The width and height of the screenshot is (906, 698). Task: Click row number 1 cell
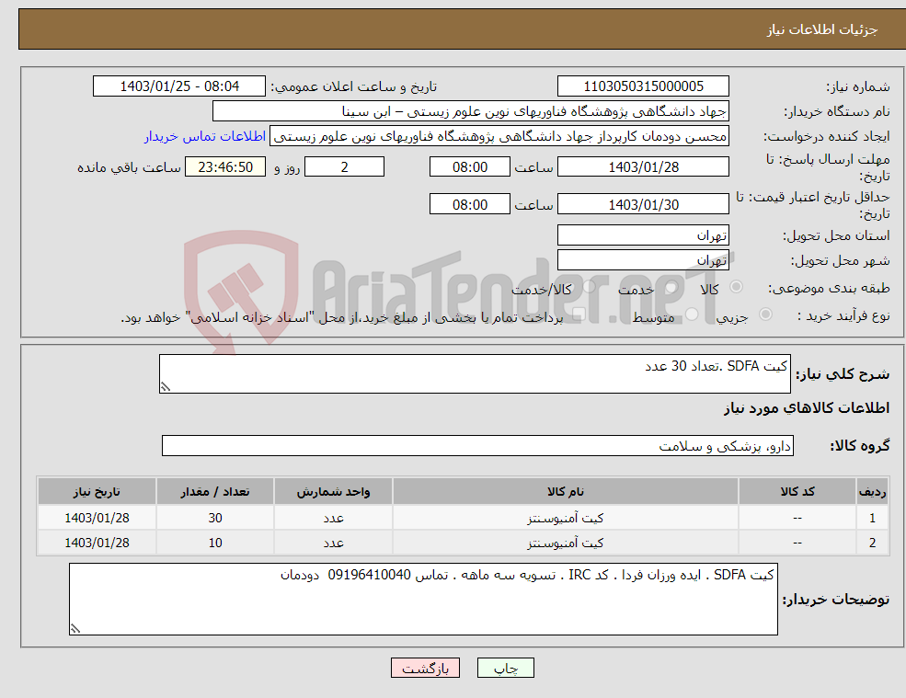873,519
